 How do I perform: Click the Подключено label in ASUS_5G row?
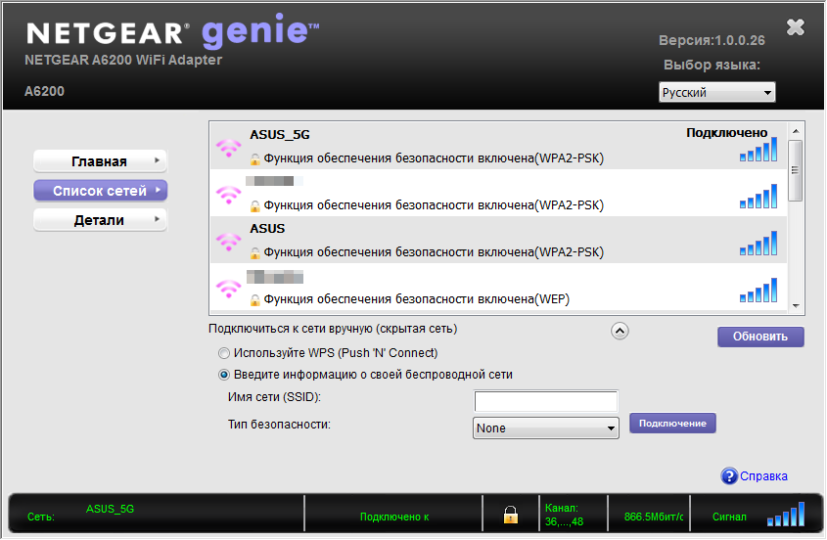[x=727, y=133]
